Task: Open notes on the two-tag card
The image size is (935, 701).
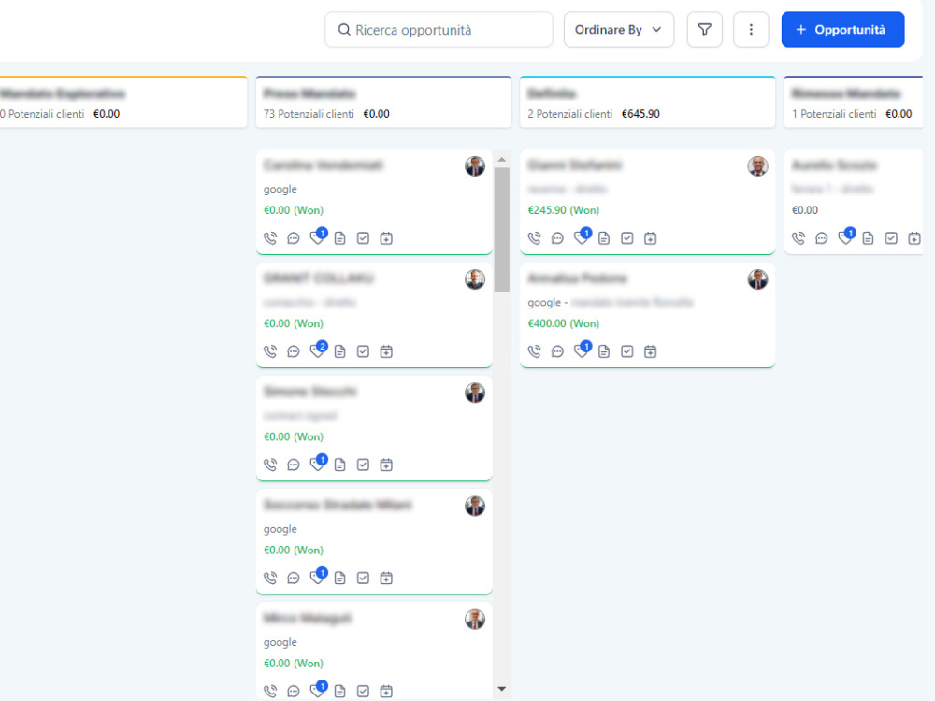Action: point(340,351)
